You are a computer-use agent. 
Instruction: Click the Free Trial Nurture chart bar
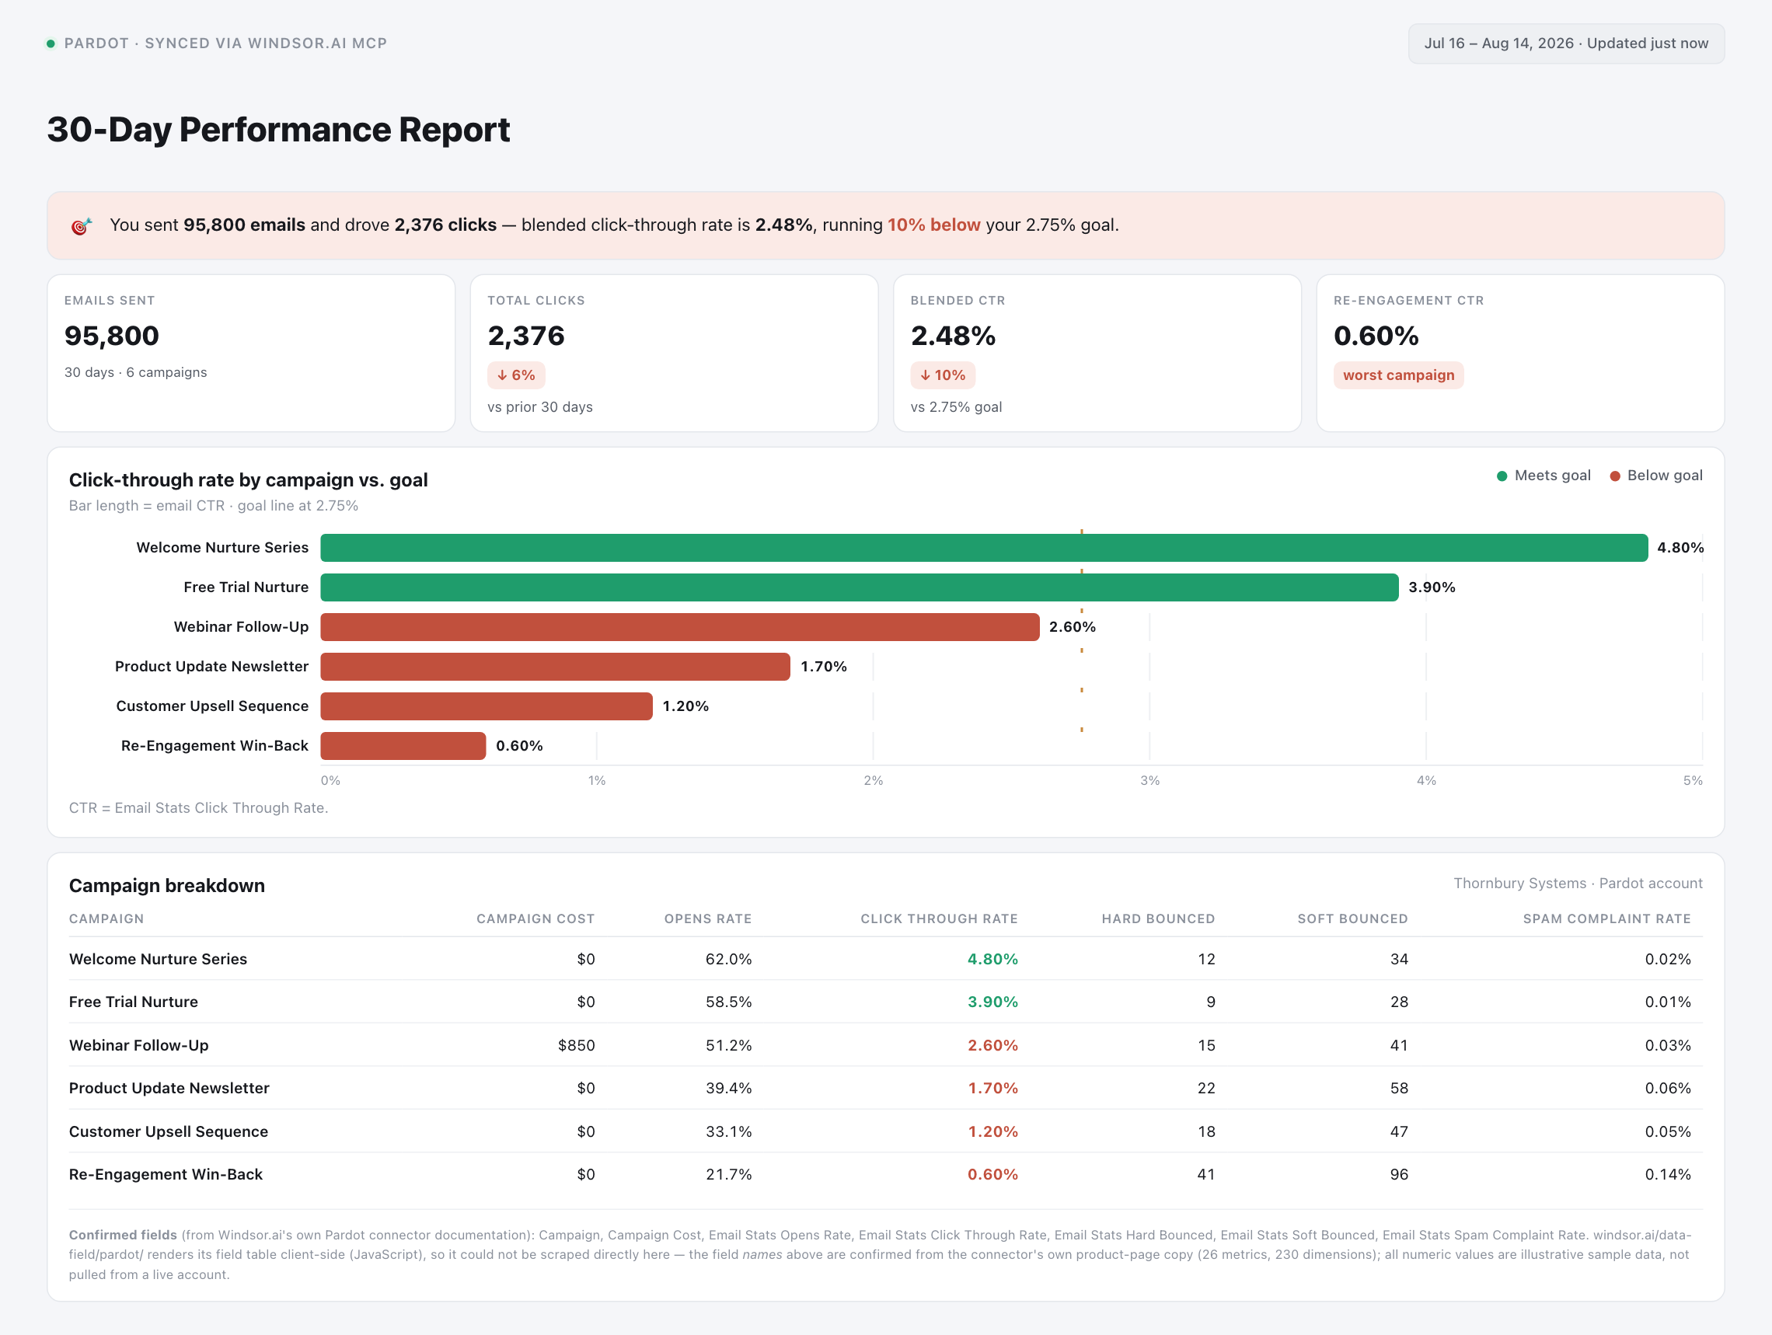pos(860,587)
